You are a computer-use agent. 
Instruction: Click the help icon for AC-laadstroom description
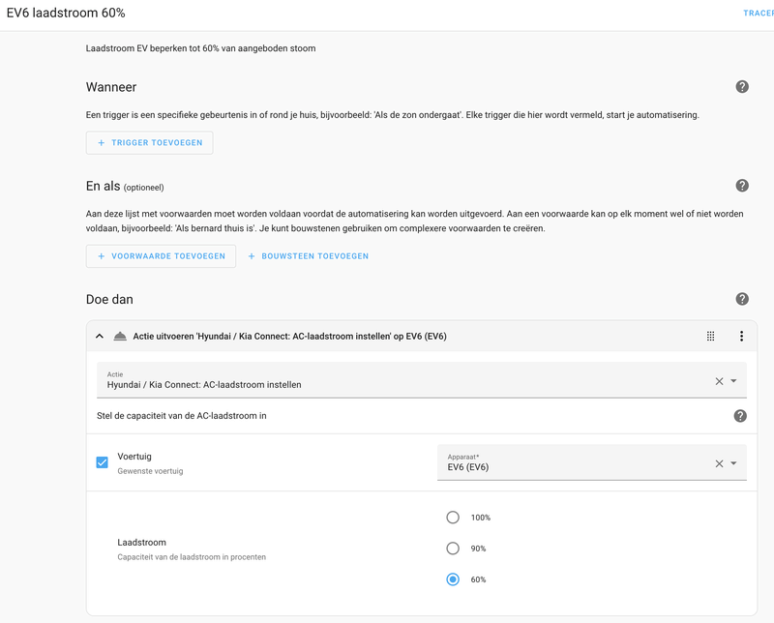[740, 416]
